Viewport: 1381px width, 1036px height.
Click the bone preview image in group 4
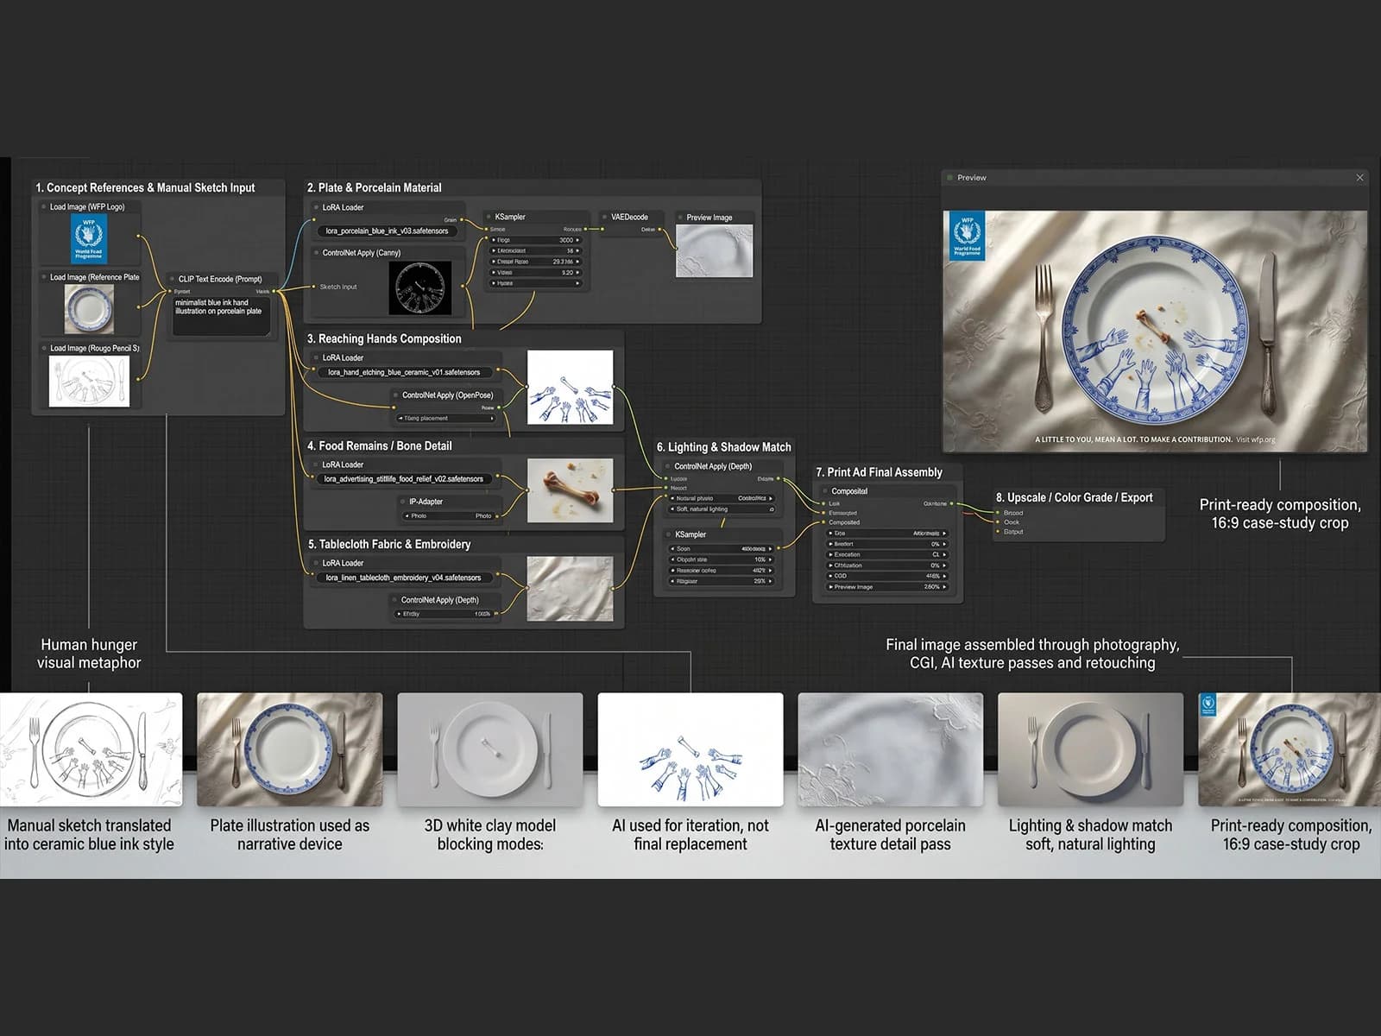pyautogui.click(x=570, y=490)
